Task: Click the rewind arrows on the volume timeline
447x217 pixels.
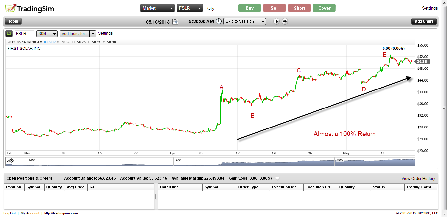Action: tap(11, 161)
